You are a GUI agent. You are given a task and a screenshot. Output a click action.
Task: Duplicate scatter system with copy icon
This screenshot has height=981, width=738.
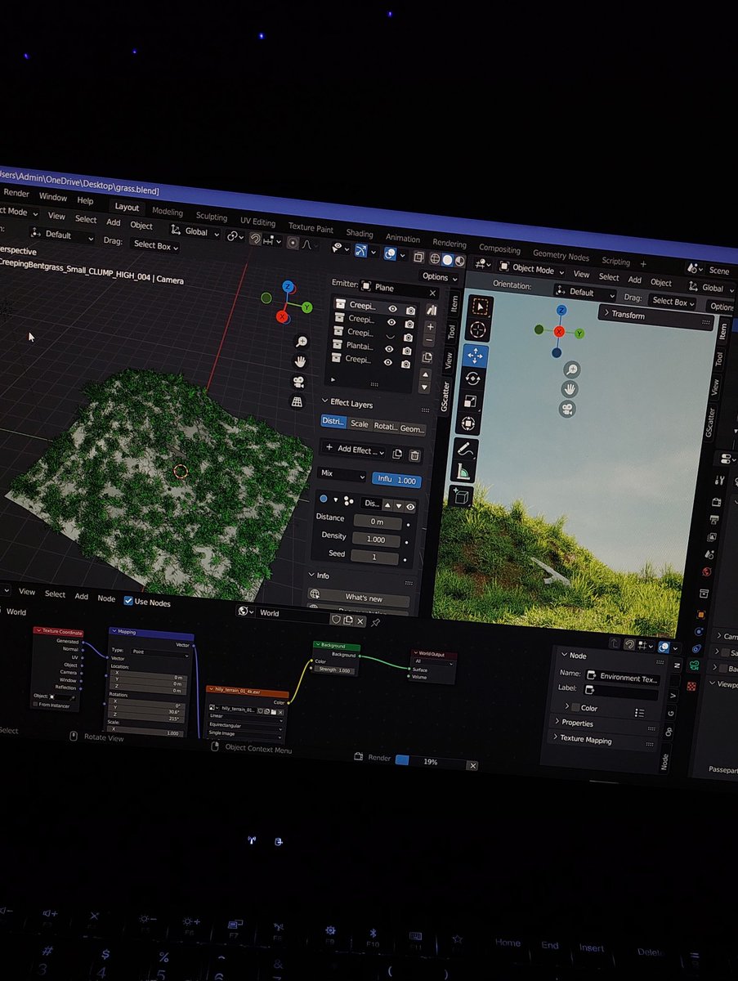pos(427,357)
